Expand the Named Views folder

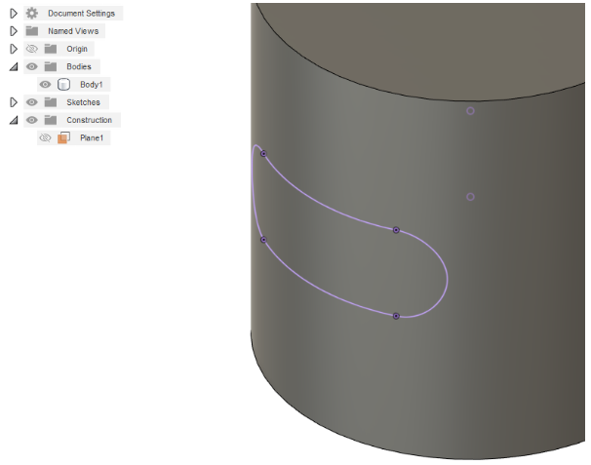pyautogui.click(x=14, y=31)
